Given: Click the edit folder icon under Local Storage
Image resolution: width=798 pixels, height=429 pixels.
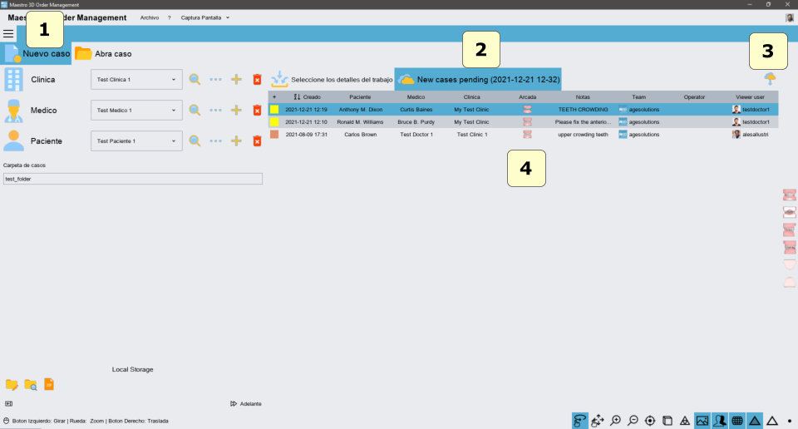Looking at the screenshot, I should click(12, 385).
